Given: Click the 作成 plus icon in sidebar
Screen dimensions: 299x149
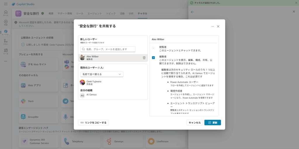Looking at the screenshot, I should tap(6, 23).
